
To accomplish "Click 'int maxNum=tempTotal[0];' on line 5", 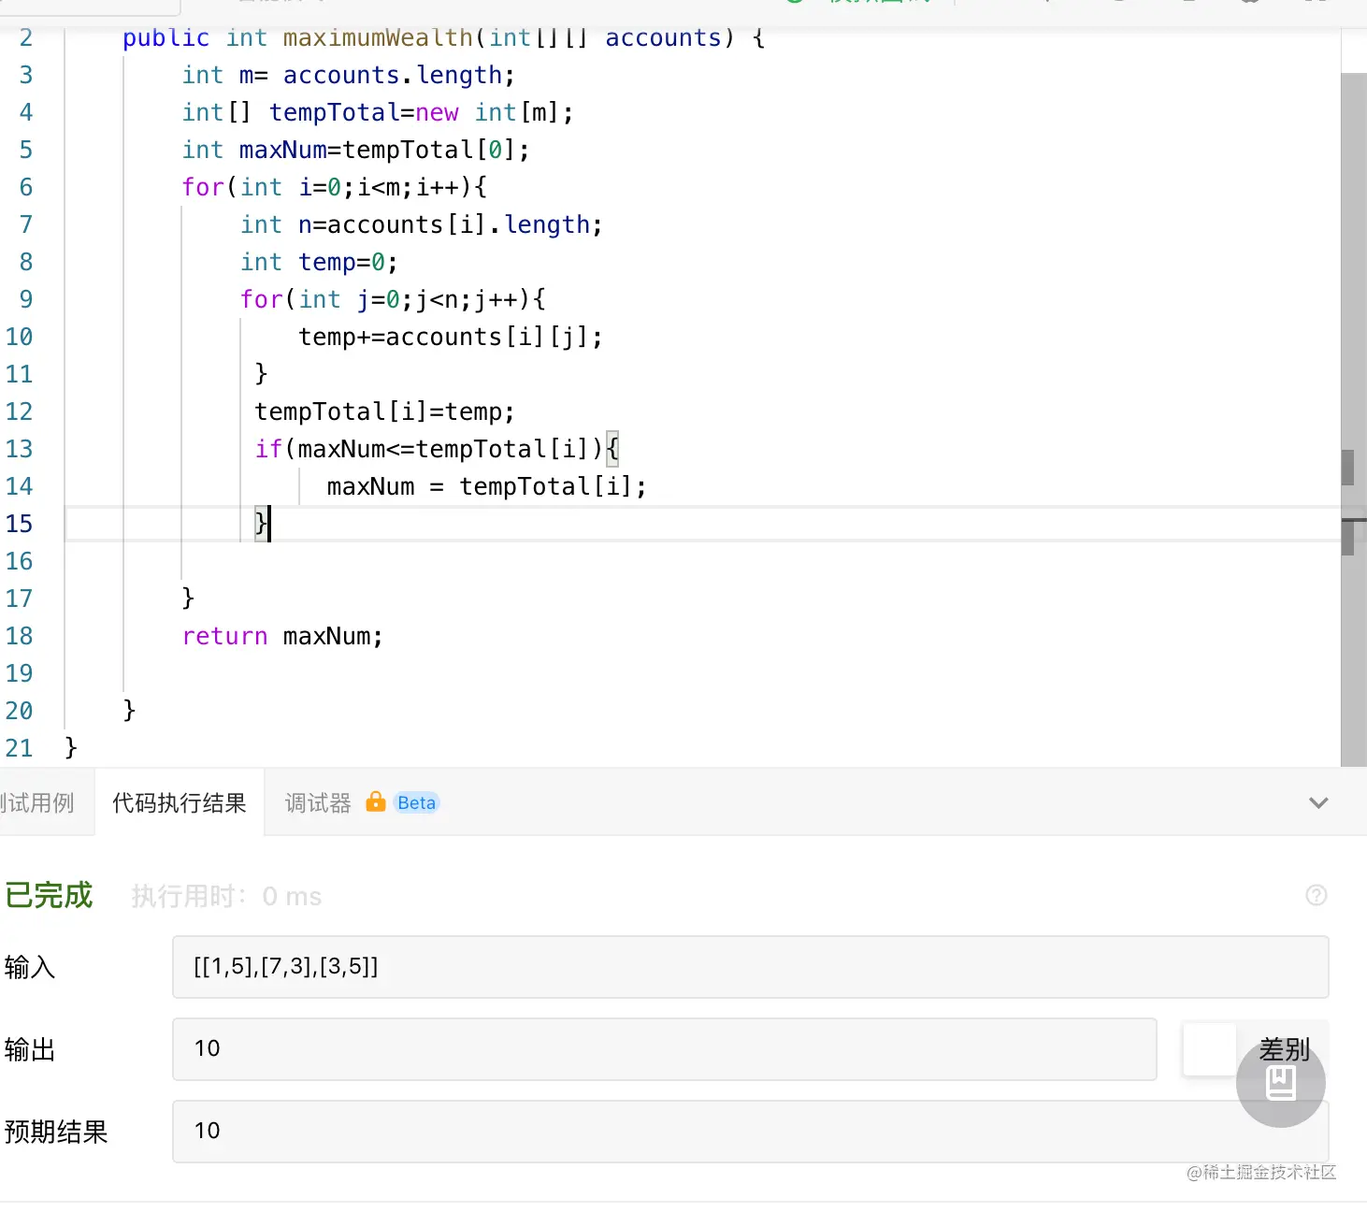I will tap(356, 150).
